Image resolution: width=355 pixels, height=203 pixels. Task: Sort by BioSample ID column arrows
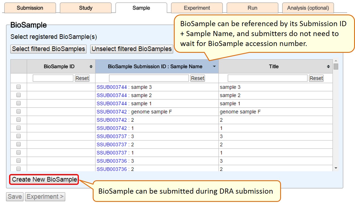91,66
